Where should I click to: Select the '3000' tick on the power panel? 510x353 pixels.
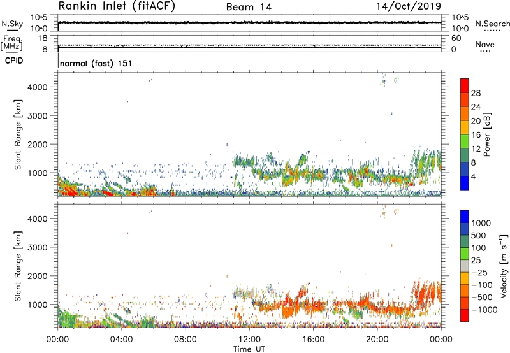click(37, 116)
